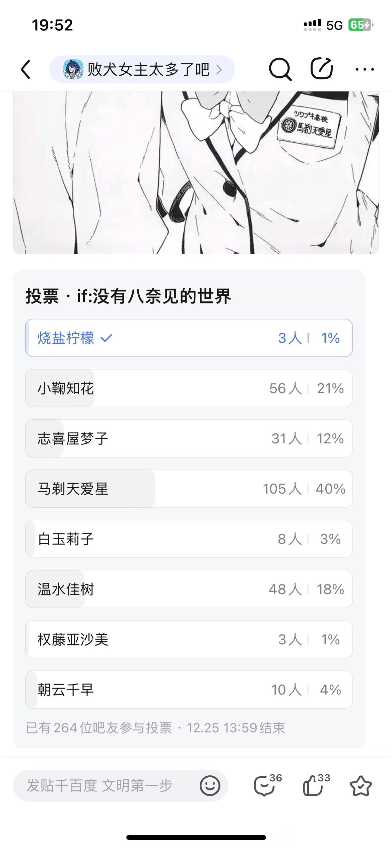Screen dimensions: 392x848
Task: Tap the 发贴千百度 reply input field
Action: pos(121,785)
